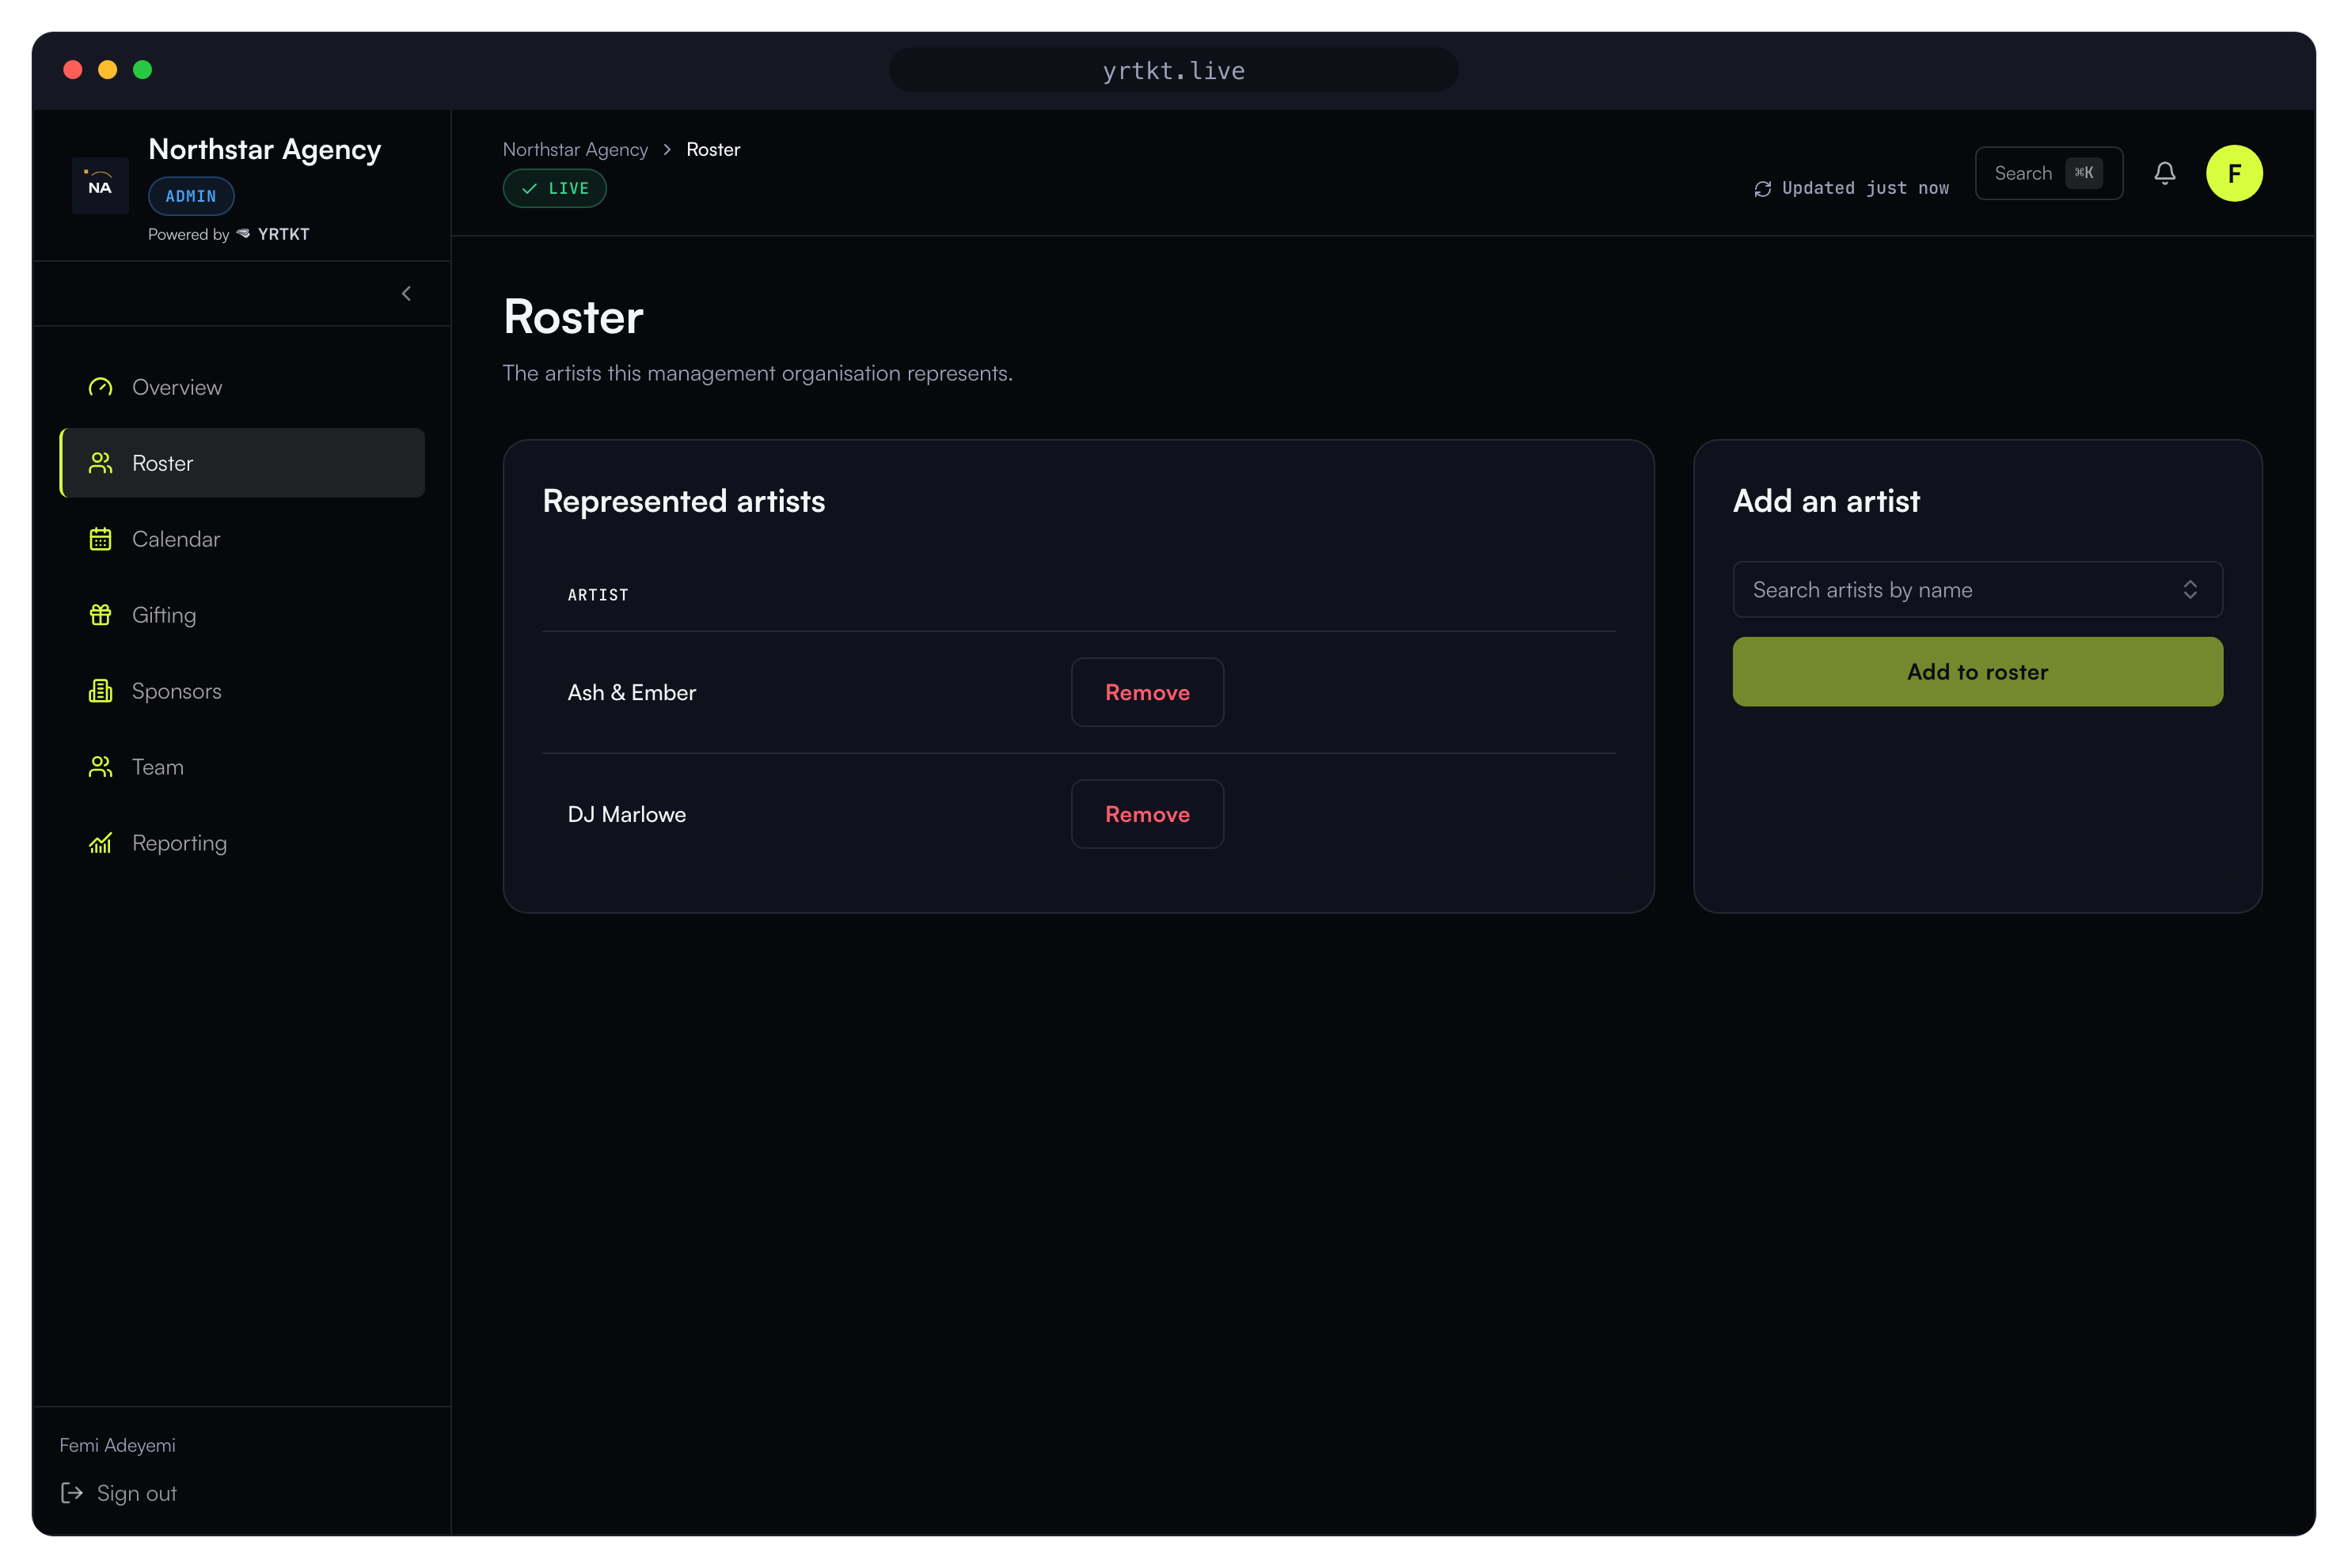Click the LIVE status badge
This screenshot has width=2348, height=1568.
[554, 188]
